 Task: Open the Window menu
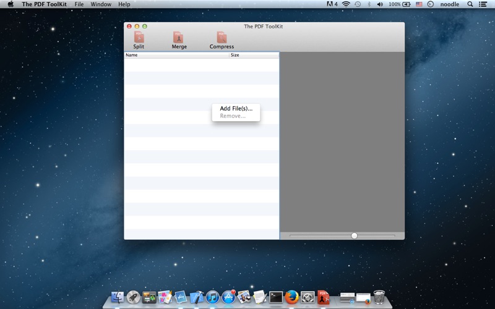coord(101,4)
